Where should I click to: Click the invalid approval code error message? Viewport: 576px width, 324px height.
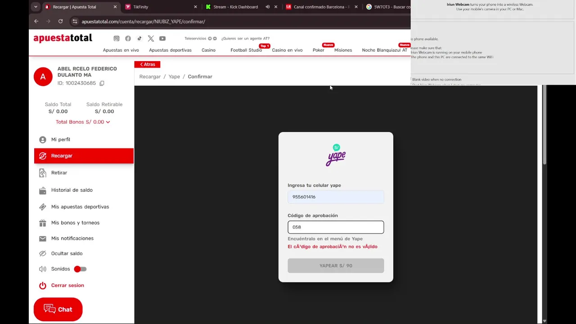click(333, 247)
